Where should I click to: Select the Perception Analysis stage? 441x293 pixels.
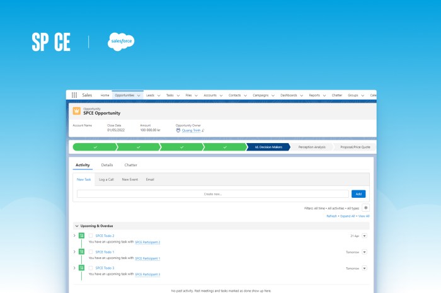point(312,147)
